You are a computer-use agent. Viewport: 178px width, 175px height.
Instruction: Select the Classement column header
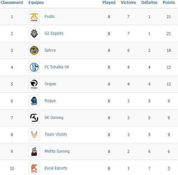pyautogui.click(x=12, y=3)
